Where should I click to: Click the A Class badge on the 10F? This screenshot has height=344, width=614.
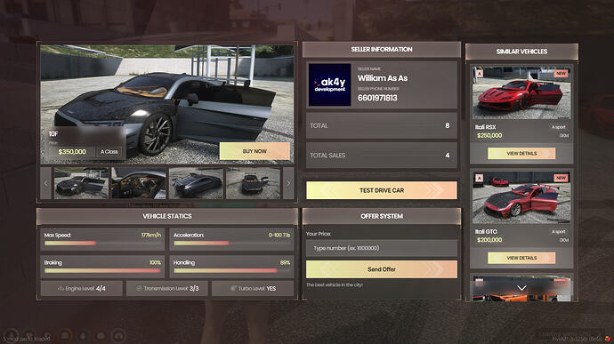[109, 152]
